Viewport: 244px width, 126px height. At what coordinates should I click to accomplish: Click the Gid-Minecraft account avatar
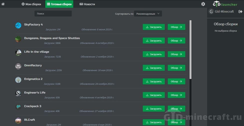pos(211,11)
